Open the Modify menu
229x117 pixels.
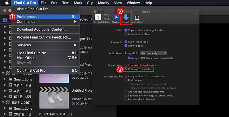104,3
